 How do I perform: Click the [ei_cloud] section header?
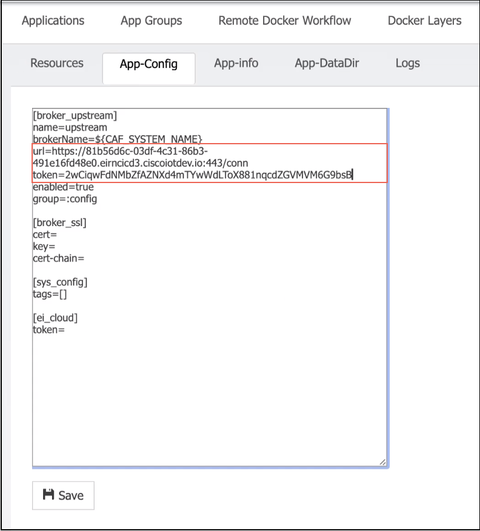pyautogui.click(x=55, y=318)
